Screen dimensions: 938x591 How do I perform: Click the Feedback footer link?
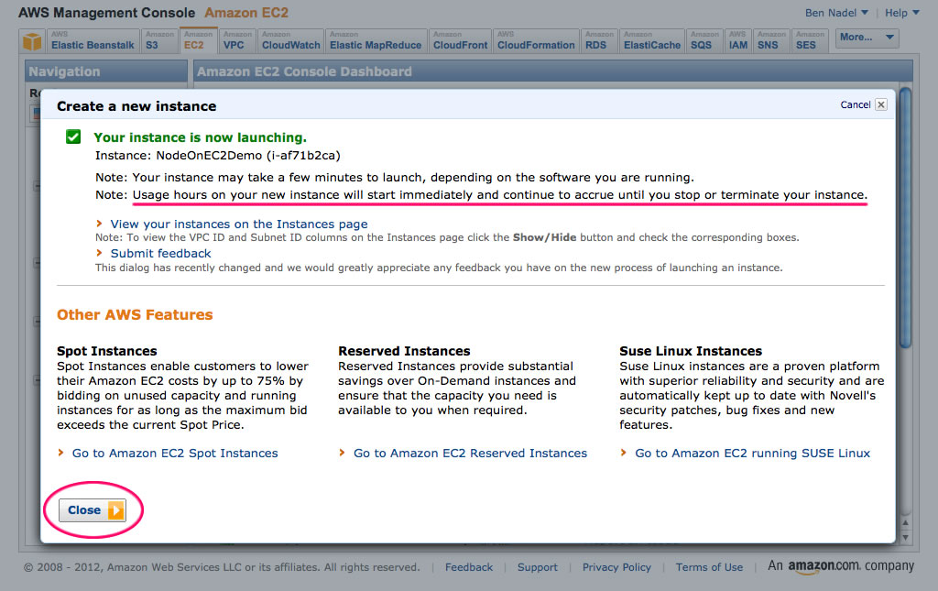click(469, 567)
